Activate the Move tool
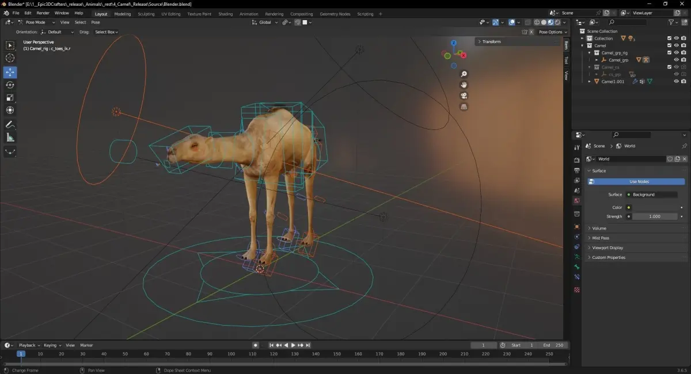691x374 pixels. 10,72
